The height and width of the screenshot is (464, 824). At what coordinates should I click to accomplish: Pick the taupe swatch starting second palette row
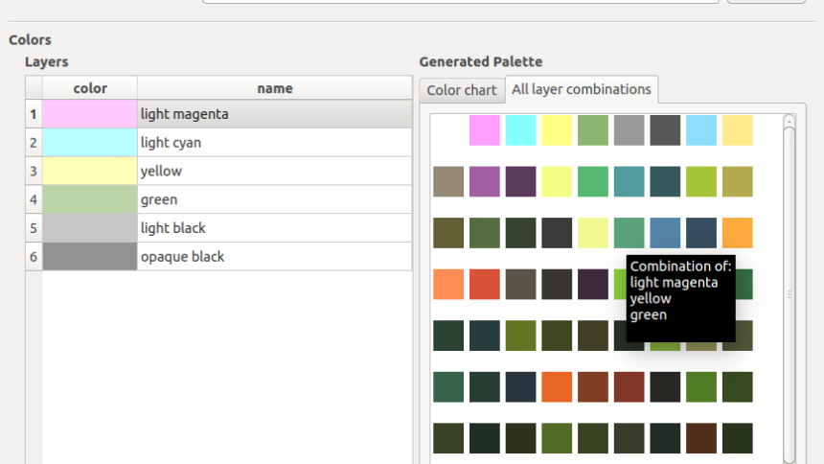click(448, 181)
